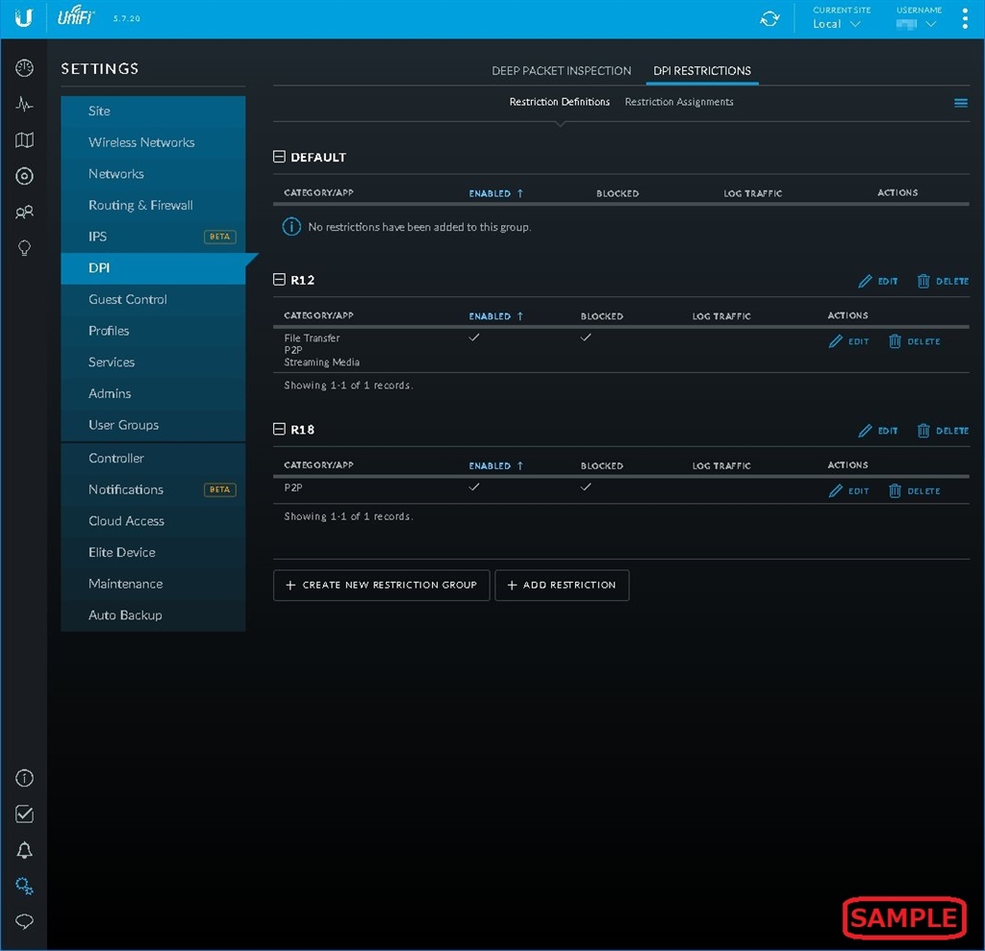The image size is (985, 951).
Task: Open the Clients people icon
Action: 24,213
